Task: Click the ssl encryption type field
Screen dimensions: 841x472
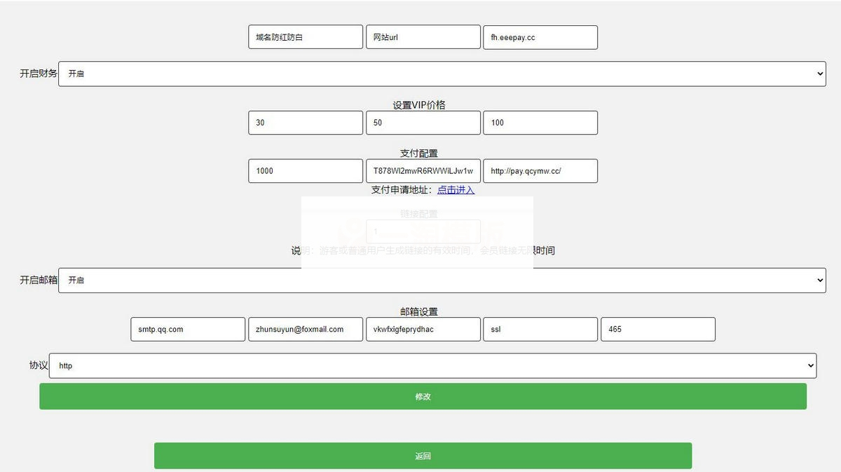Action: (540, 329)
